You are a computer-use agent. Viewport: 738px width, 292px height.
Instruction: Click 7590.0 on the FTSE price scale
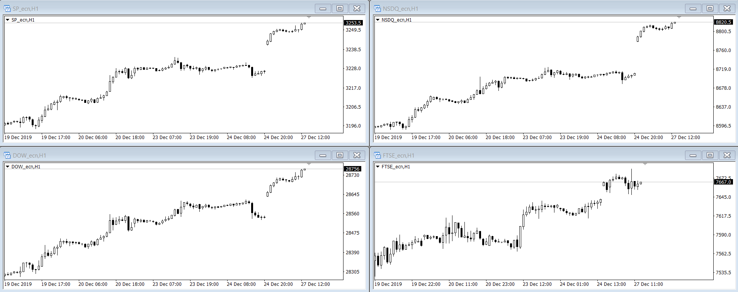[x=723, y=235]
